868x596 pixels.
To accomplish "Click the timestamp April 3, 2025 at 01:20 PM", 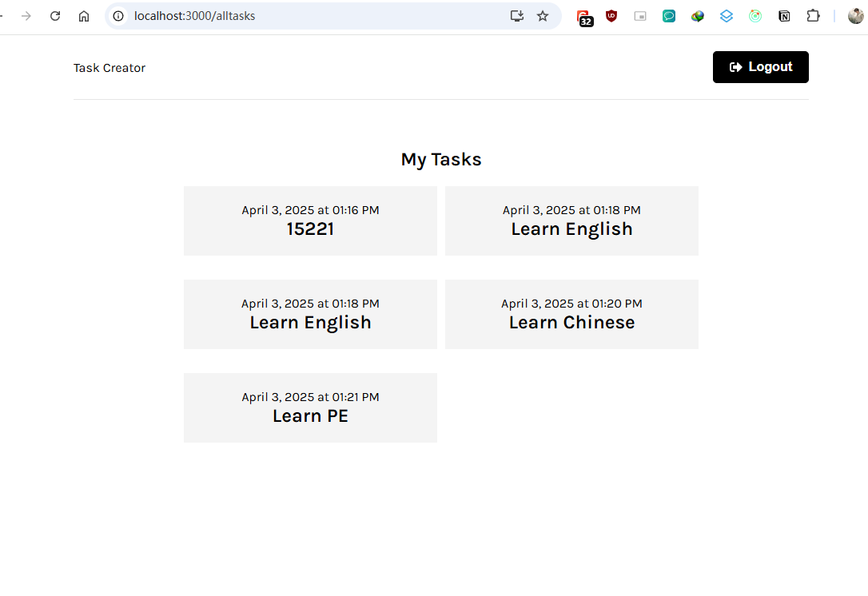I will click(571, 304).
